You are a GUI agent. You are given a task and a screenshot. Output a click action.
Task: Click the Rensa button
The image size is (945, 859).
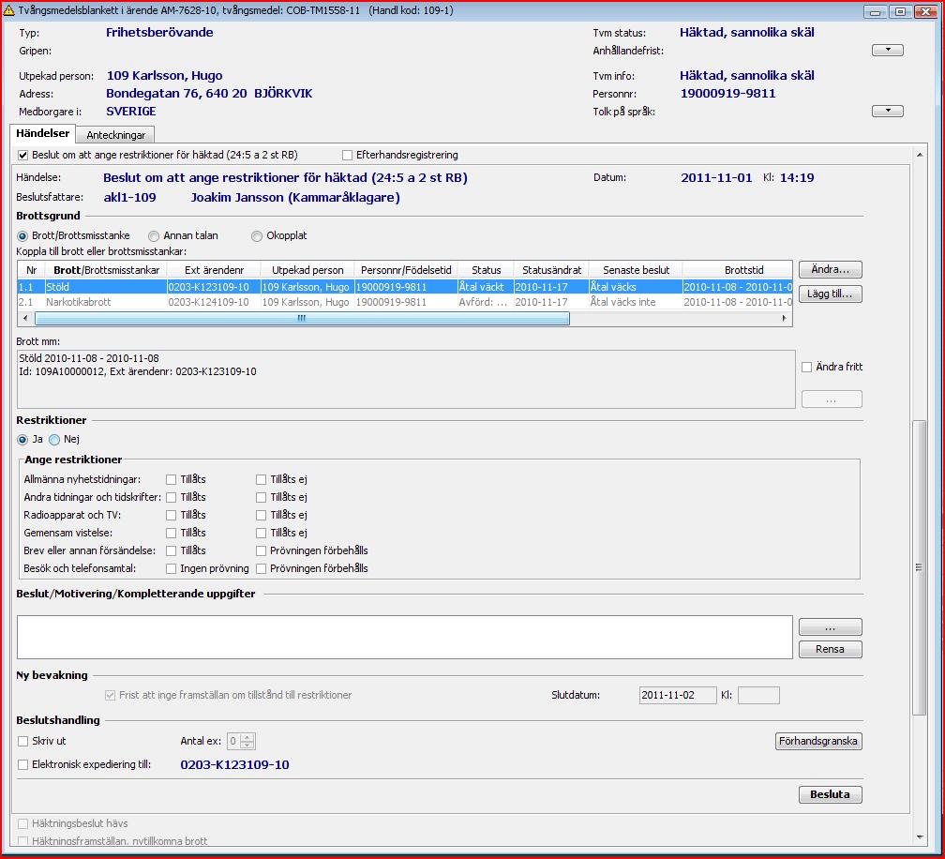[830, 649]
